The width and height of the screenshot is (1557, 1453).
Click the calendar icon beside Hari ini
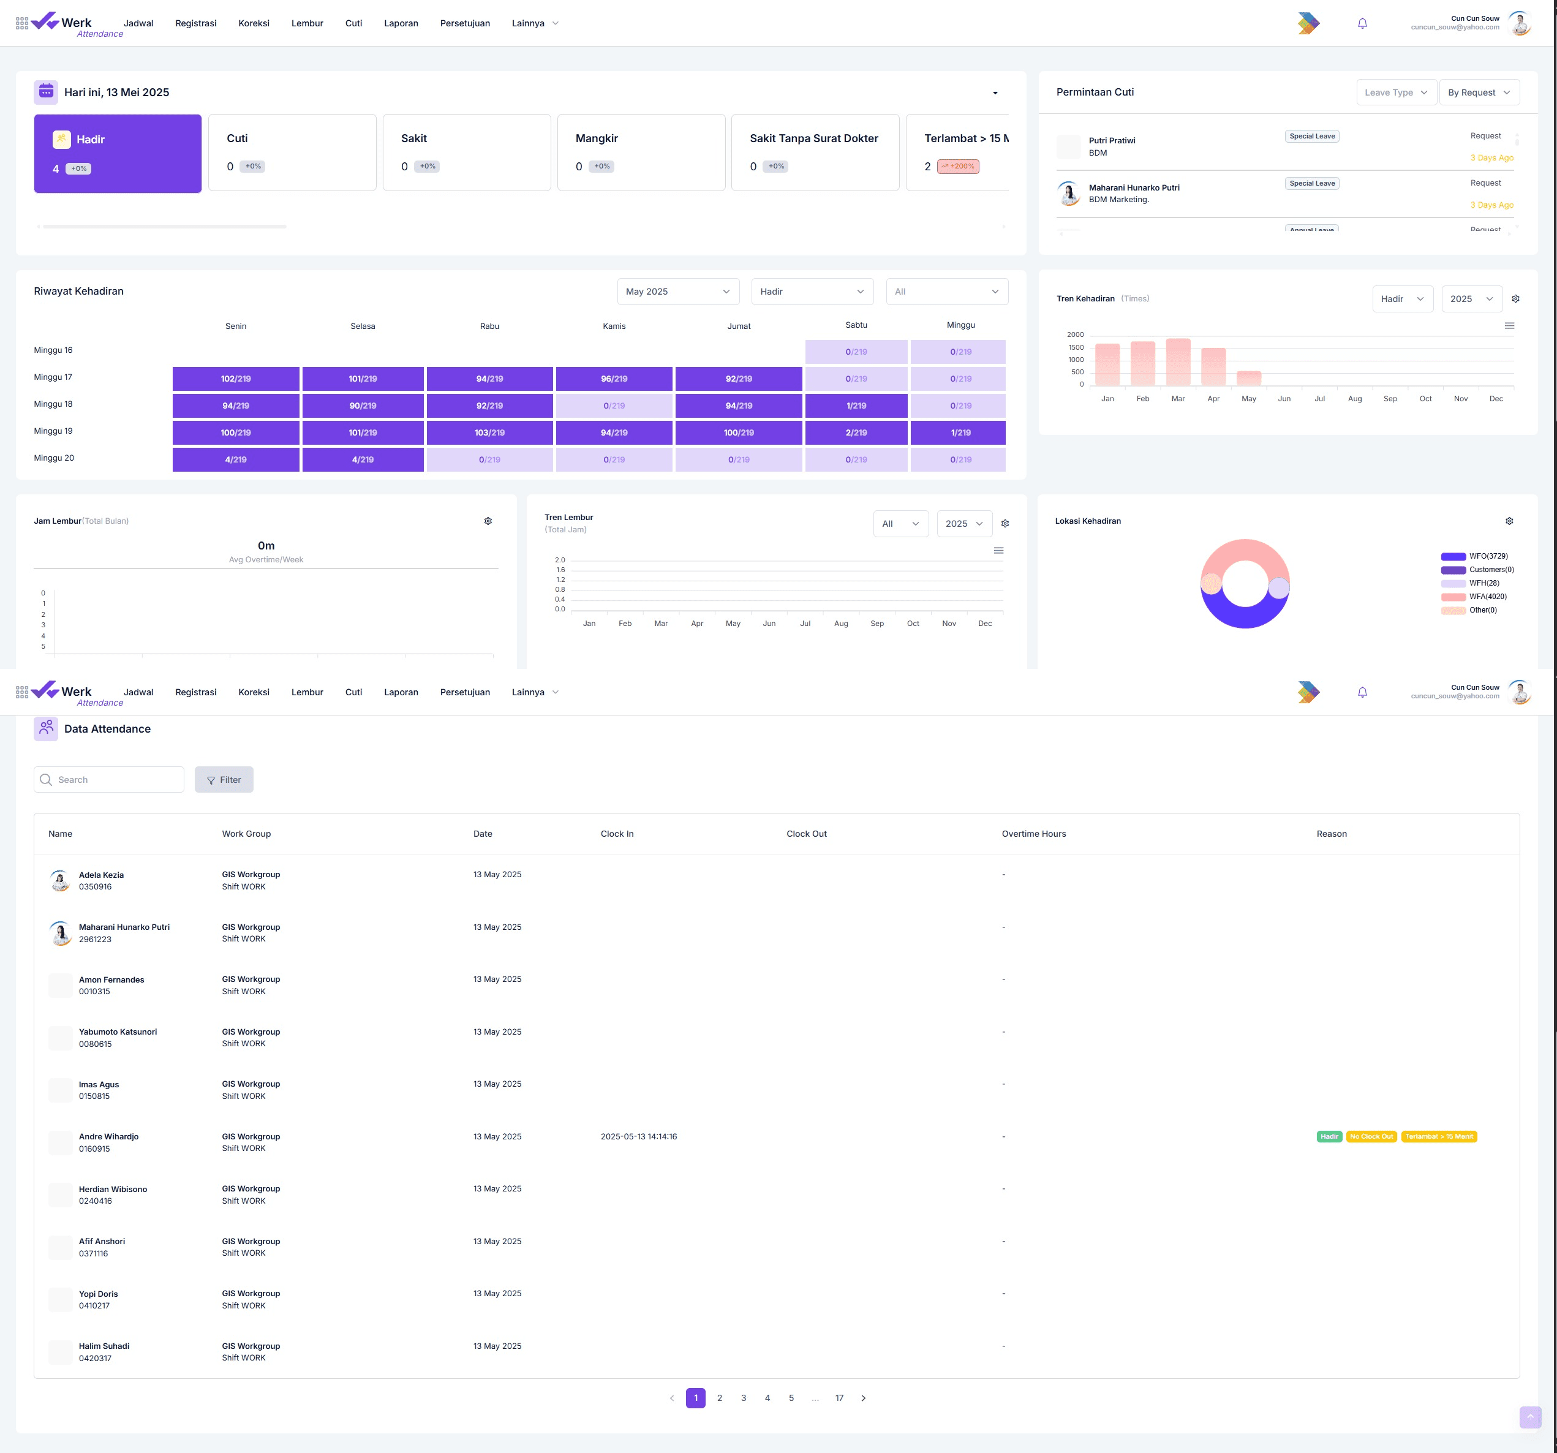46,92
